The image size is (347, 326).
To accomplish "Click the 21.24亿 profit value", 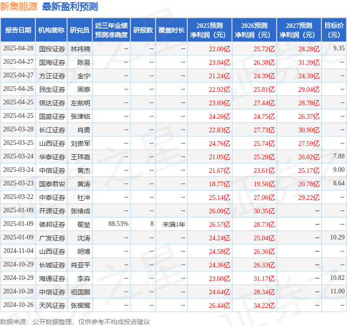I will pyautogui.click(x=219, y=76).
